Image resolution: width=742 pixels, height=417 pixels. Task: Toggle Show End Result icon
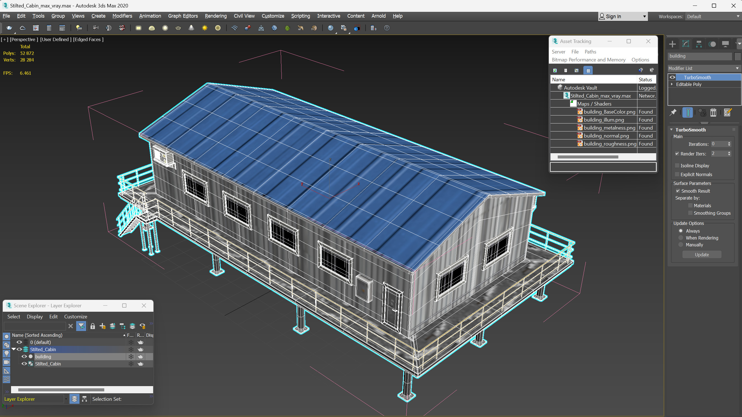tap(688, 112)
